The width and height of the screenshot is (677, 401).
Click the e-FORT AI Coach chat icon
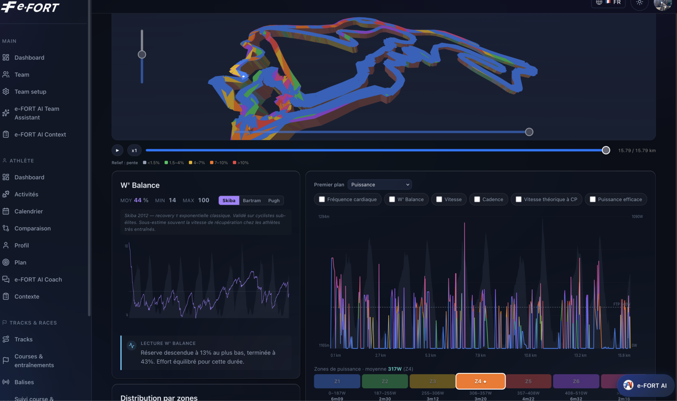click(6, 279)
